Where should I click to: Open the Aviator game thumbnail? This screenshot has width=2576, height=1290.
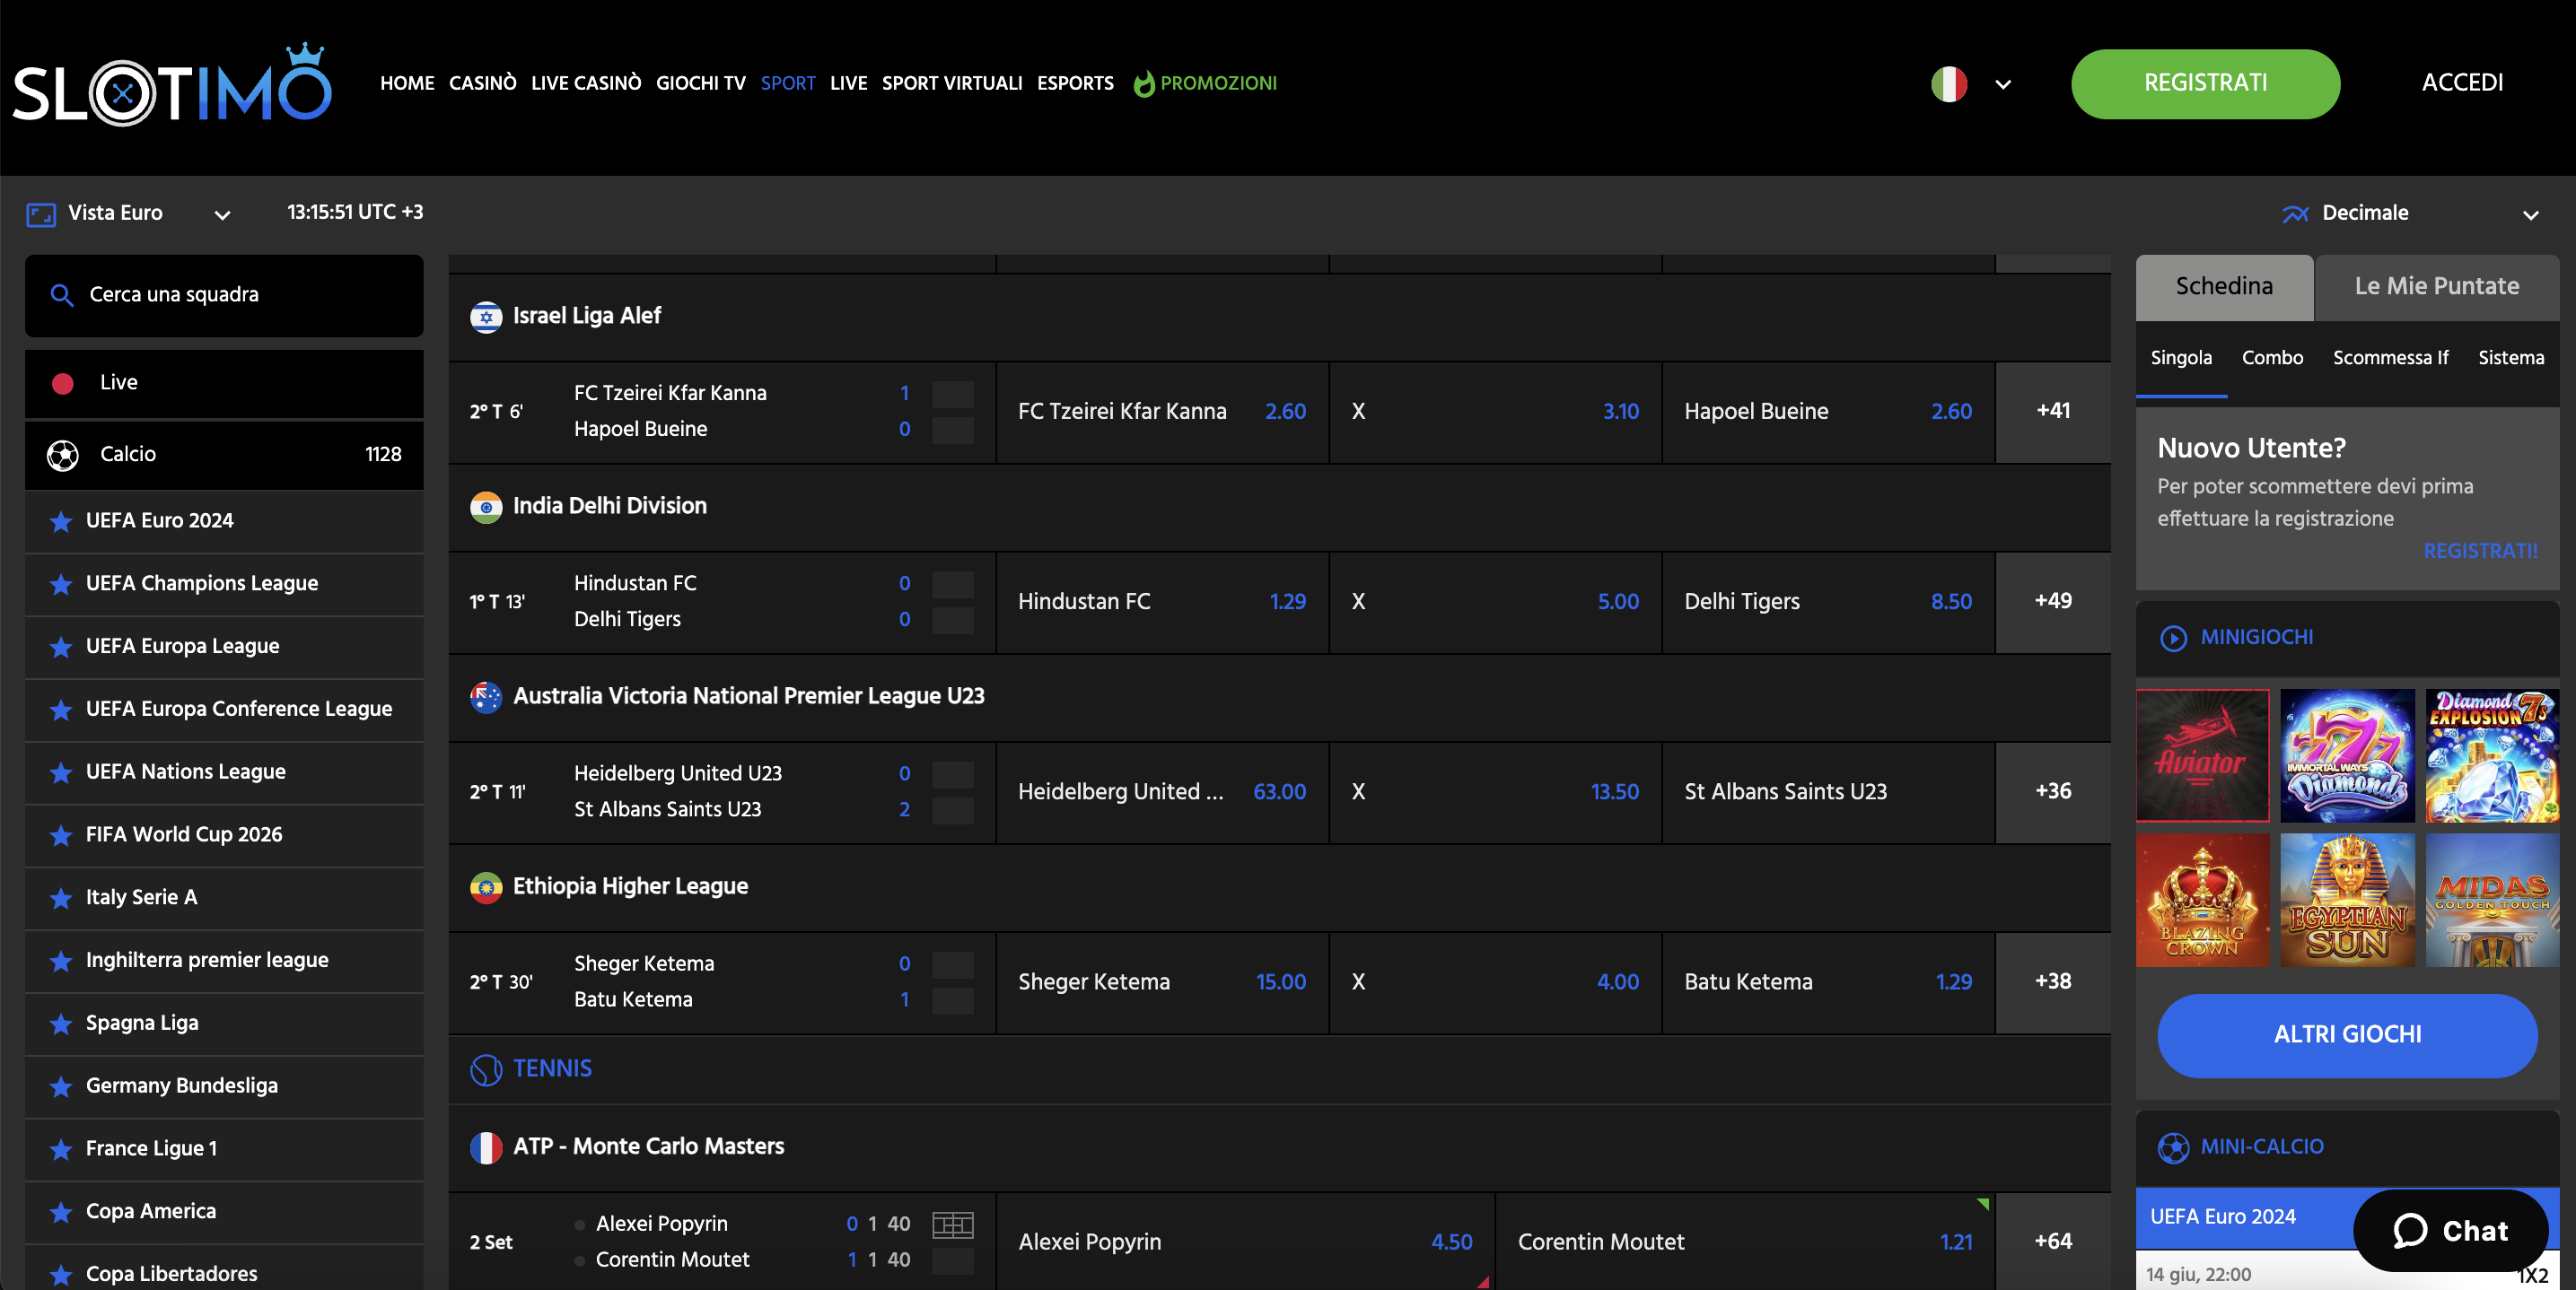(x=2202, y=755)
